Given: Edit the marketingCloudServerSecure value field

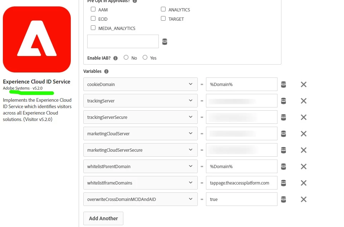Looking at the screenshot, I should 241,150.
